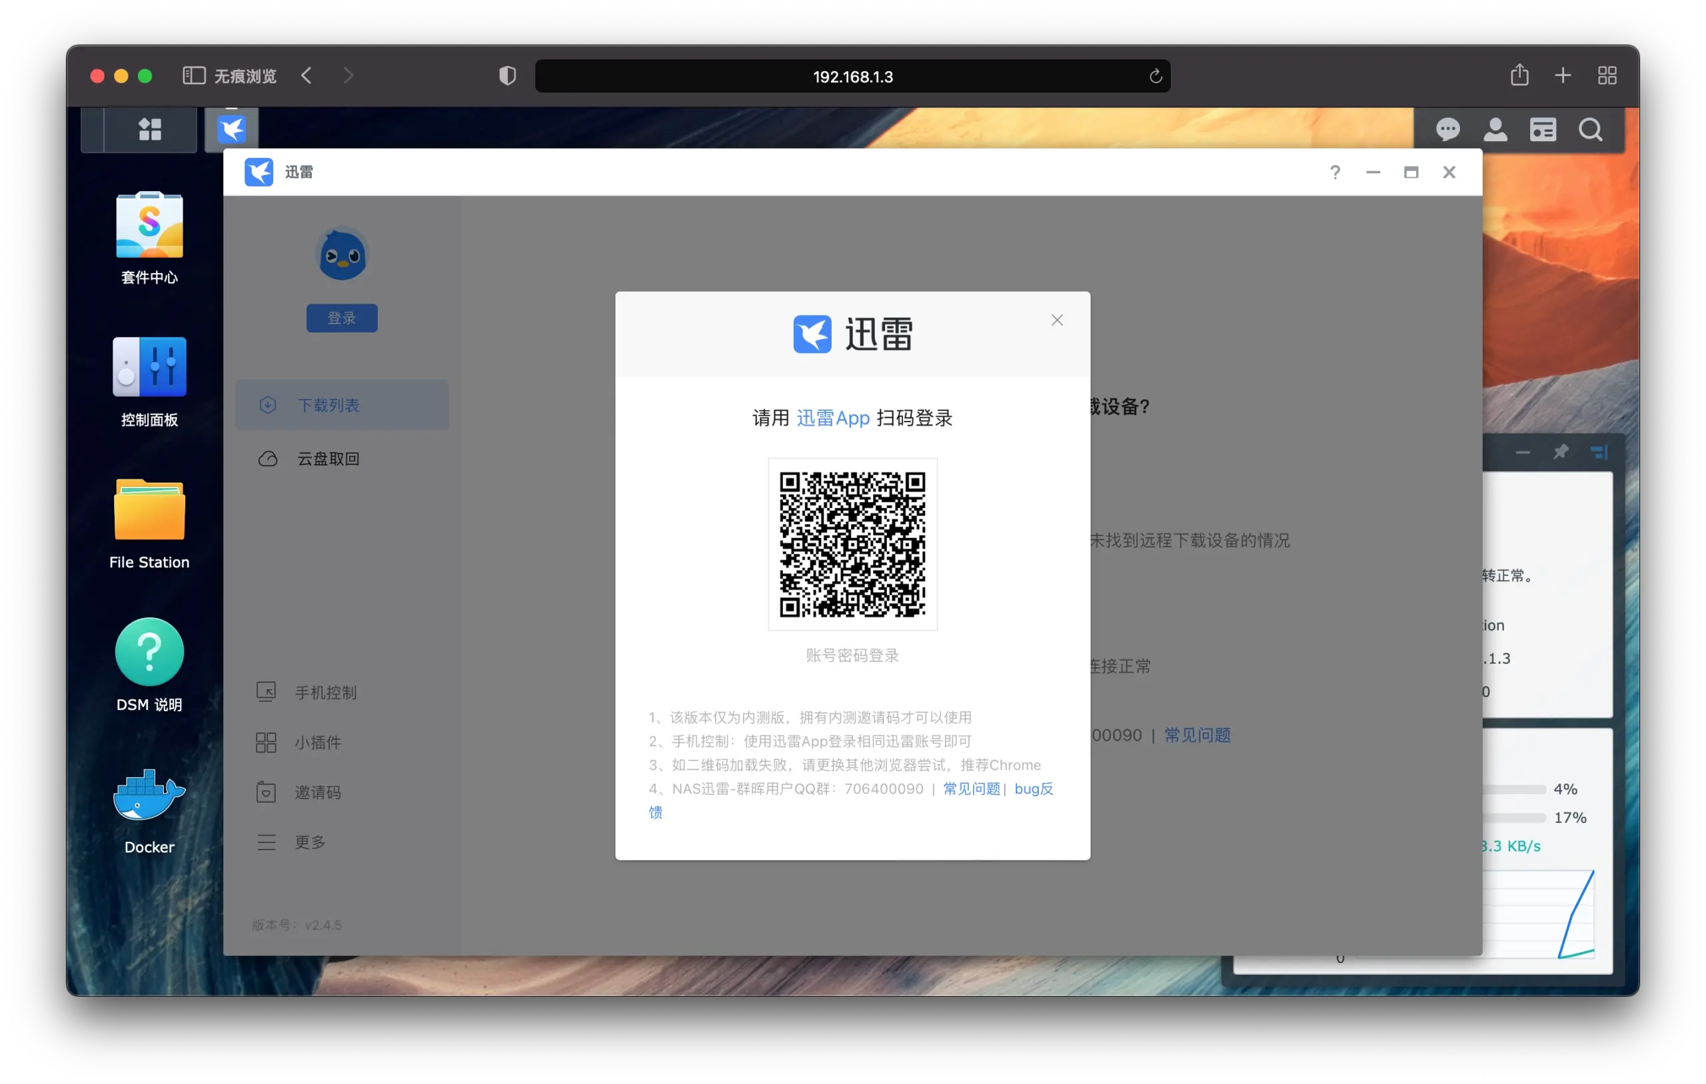Minimize the 迅雷 window
Viewport: 1706px width, 1084px height.
coord(1372,172)
